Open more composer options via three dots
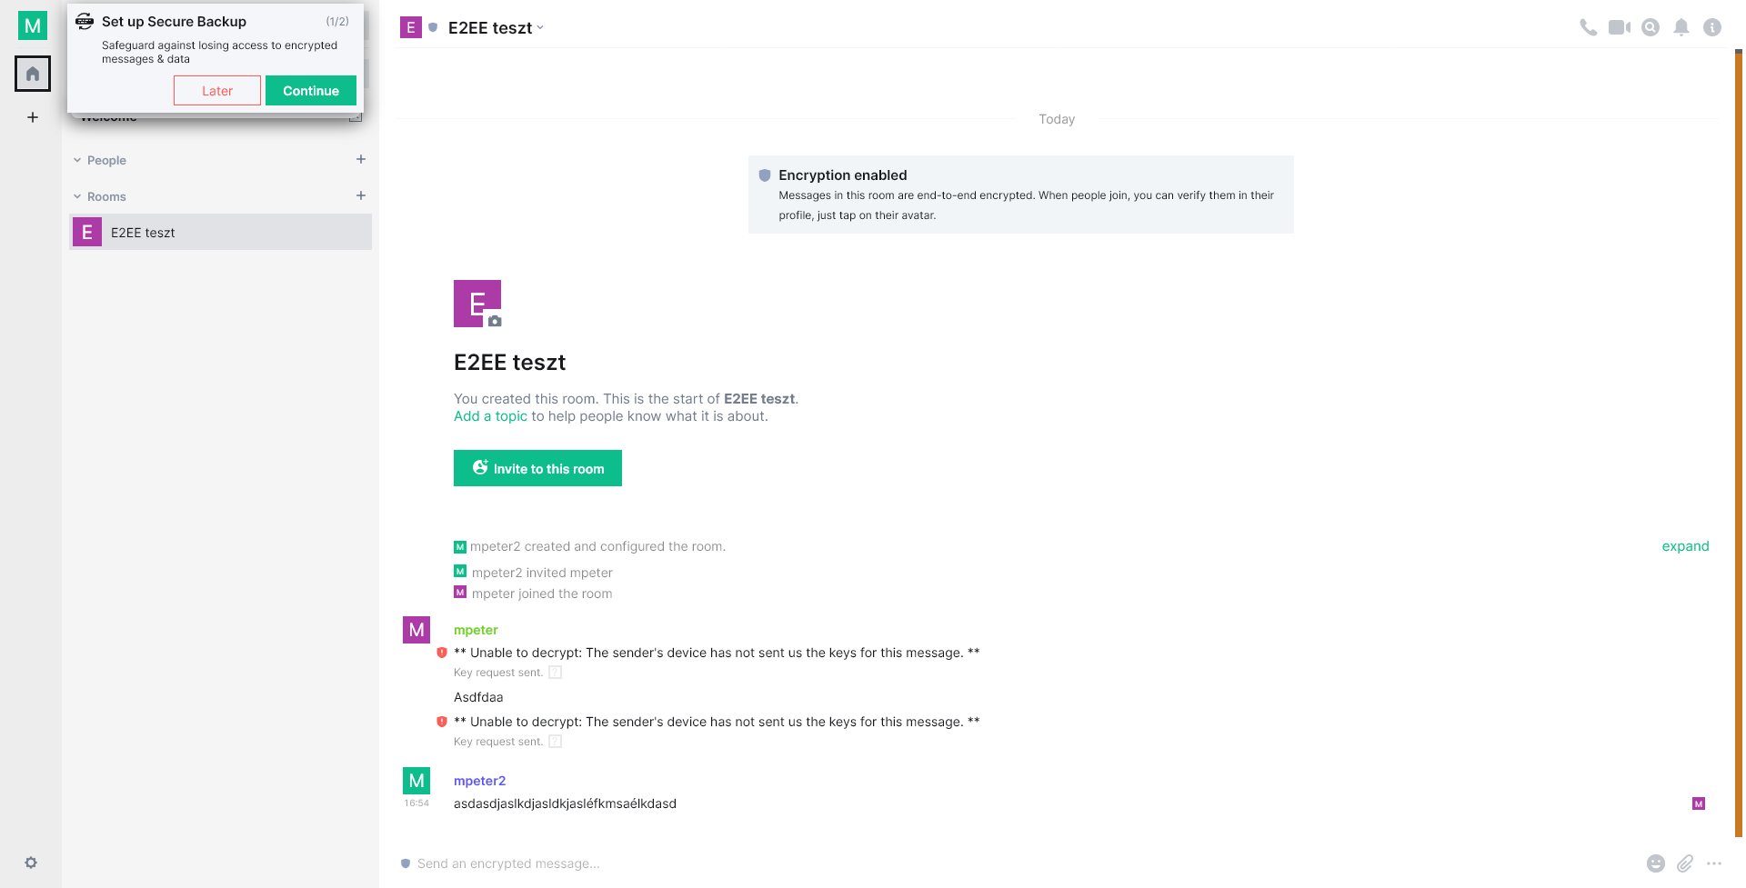Image resolution: width=1746 pixels, height=888 pixels. pyautogui.click(x=1715, y=863)
